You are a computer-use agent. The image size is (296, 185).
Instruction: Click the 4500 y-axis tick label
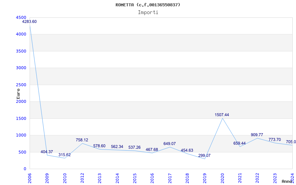click(21, 17)
